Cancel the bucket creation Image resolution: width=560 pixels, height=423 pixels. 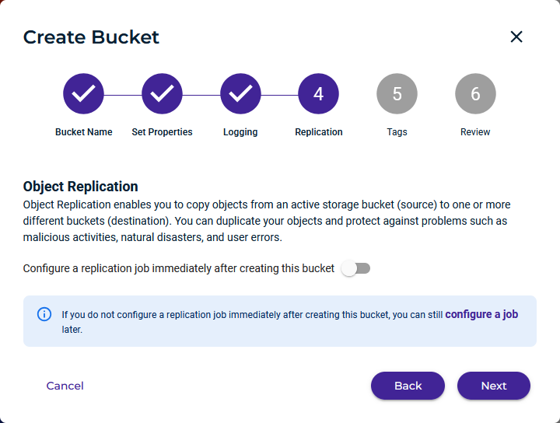65,386
